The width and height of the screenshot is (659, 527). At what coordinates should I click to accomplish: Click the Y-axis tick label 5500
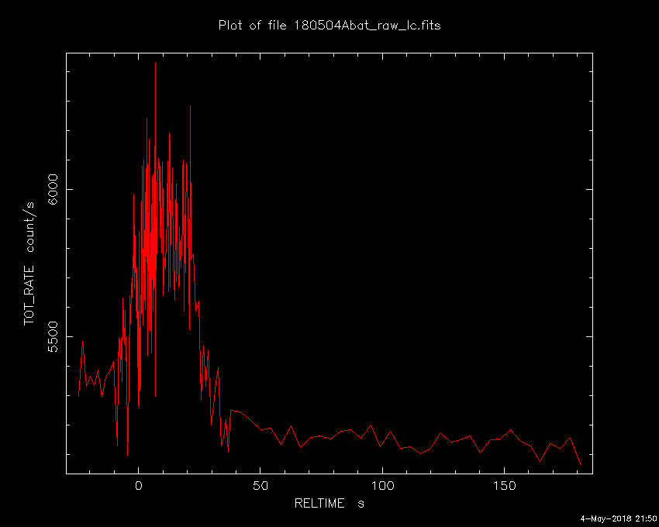(53, 336)
